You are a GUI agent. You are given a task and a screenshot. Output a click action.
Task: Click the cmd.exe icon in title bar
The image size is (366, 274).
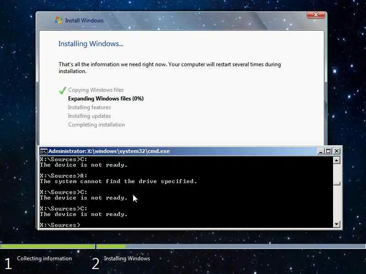click(x=43, y=152)
